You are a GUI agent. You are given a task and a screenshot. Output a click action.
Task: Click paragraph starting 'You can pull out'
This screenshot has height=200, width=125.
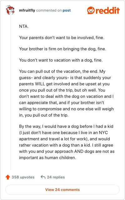[x=67, y=93]
